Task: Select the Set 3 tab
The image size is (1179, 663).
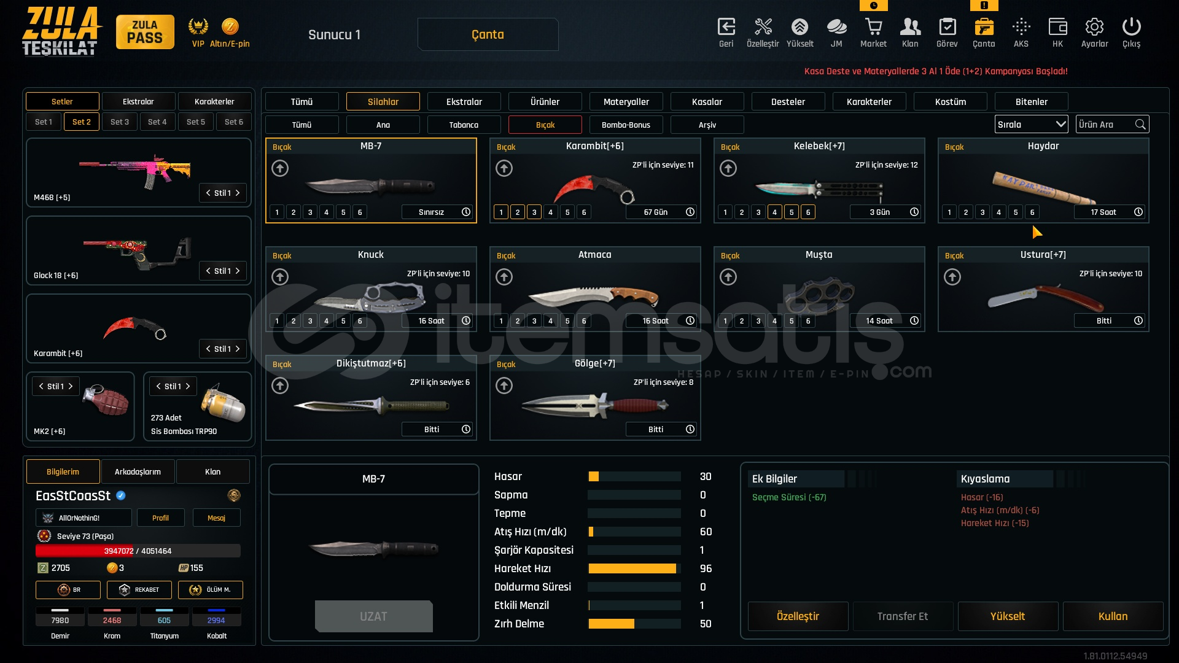Action: [120, 122]
